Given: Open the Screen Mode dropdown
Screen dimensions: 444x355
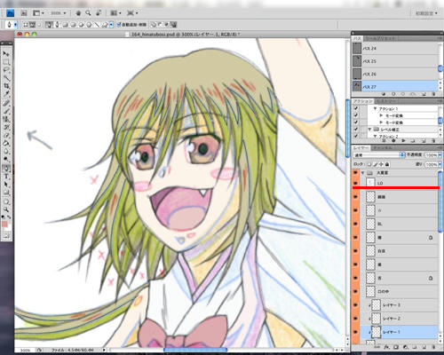Looking at the screenshot, I should pos(132,13).
